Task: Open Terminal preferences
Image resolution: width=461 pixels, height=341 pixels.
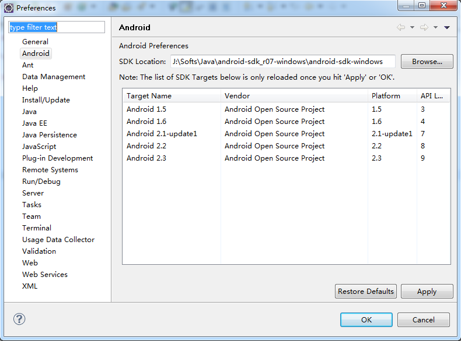Action: point(36,228)
